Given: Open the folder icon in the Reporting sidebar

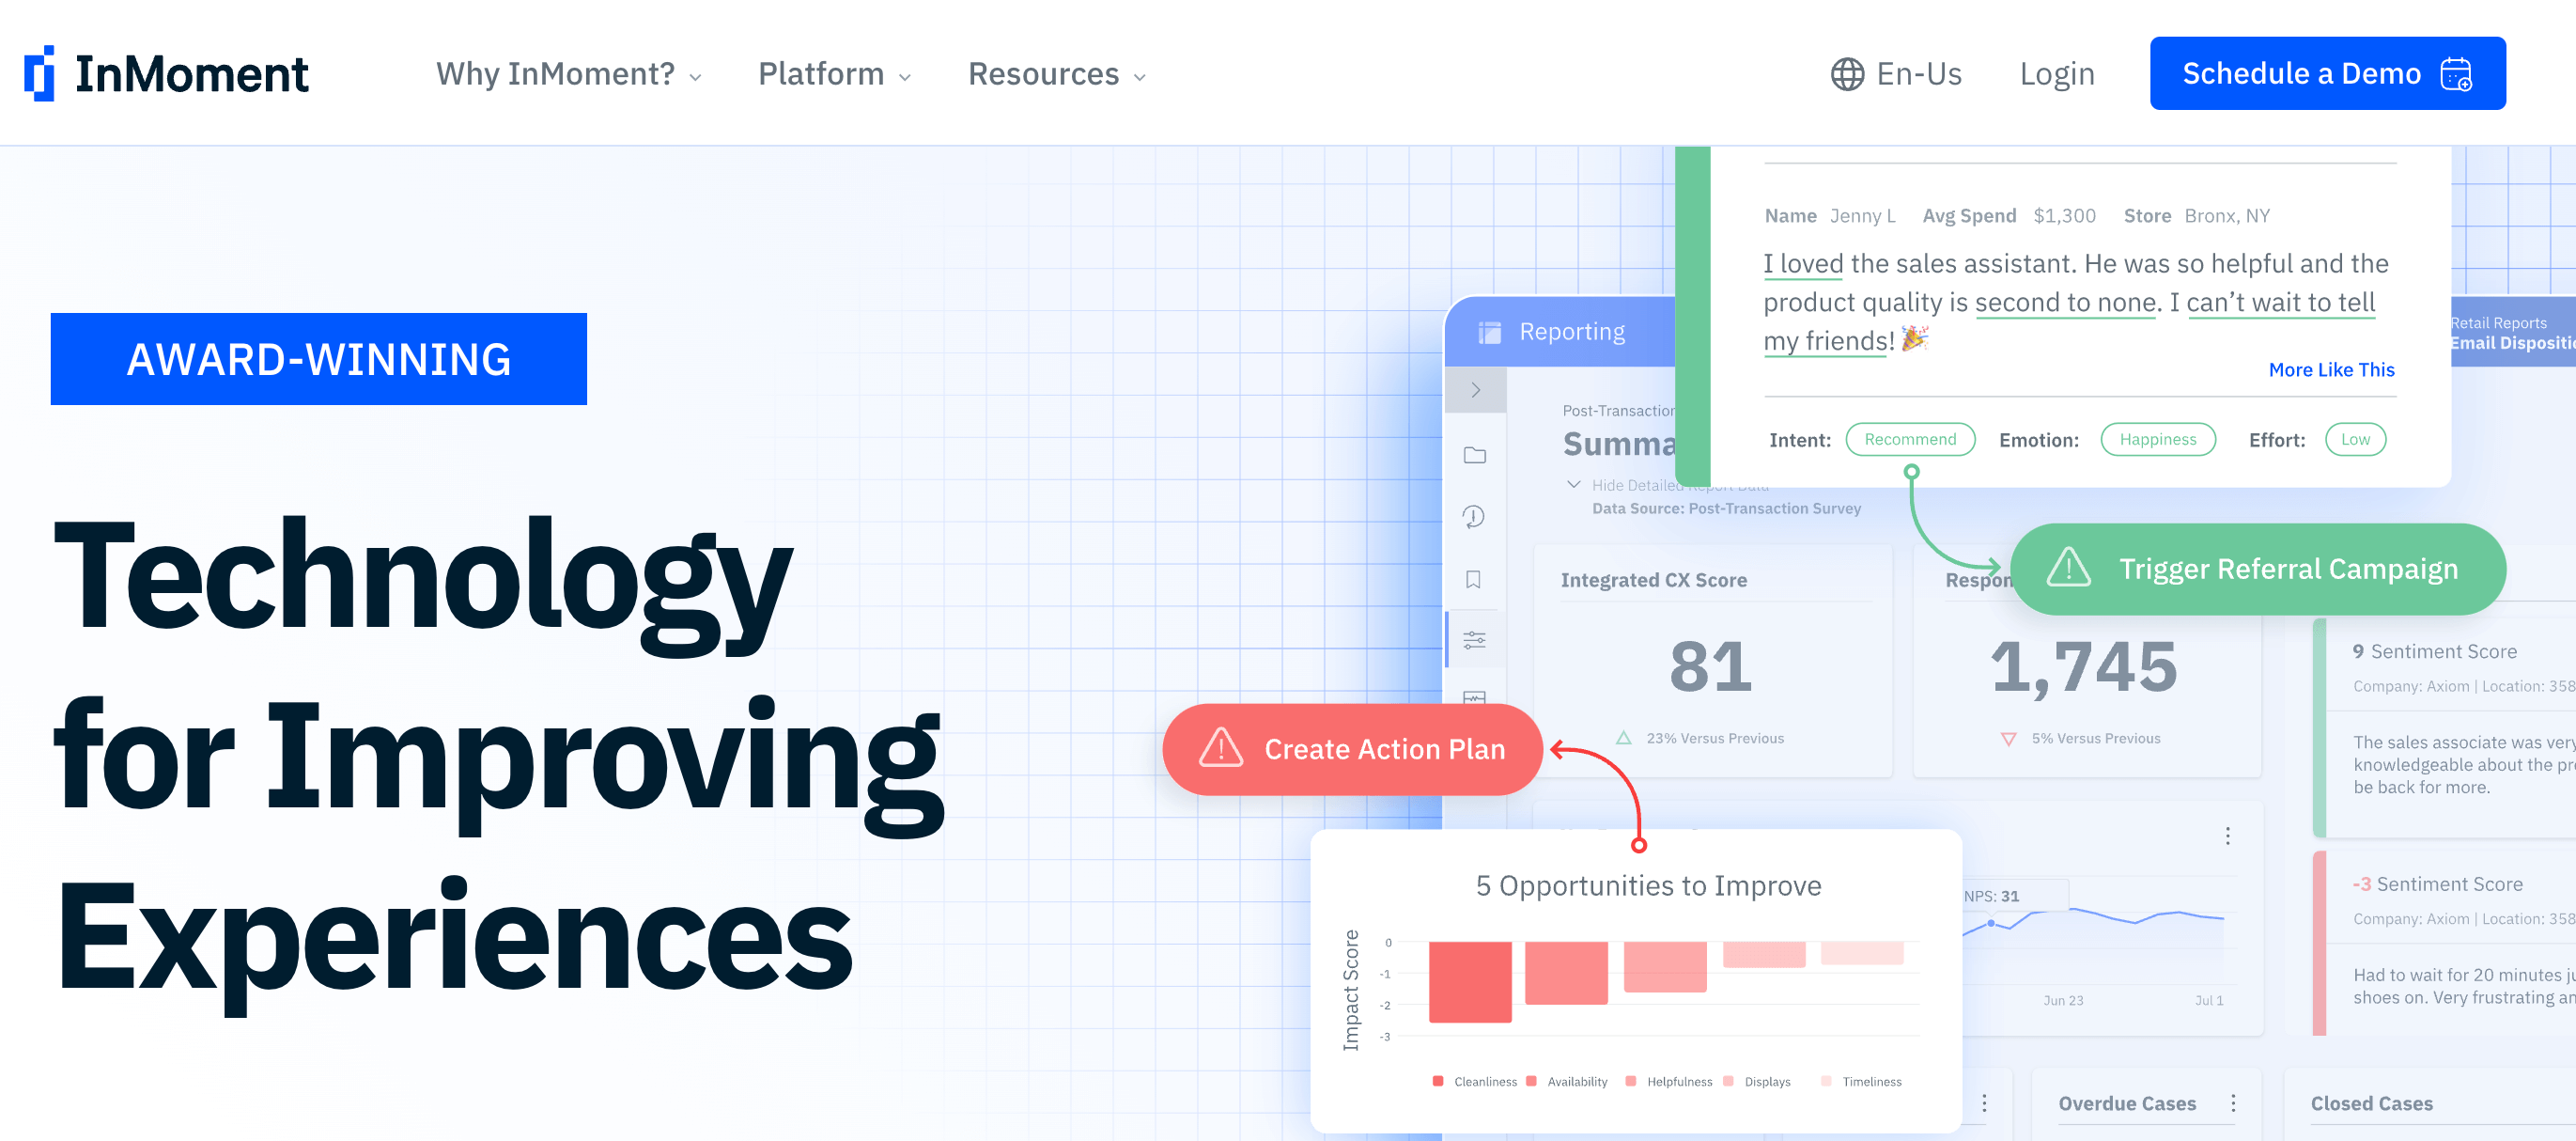Looking at the screenshot, I should pyautogui.click(x=1474, y=455).
